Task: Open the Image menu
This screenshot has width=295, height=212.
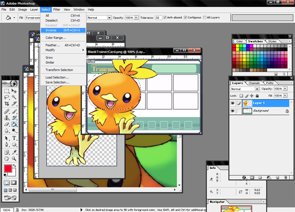Action: click(x=23, y=10)
